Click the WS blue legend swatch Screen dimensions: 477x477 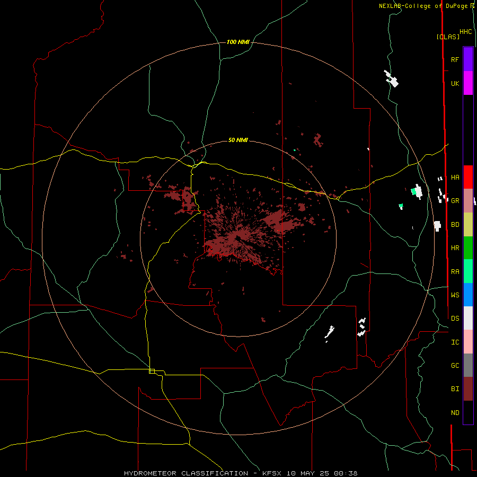(x=468, y=295)
